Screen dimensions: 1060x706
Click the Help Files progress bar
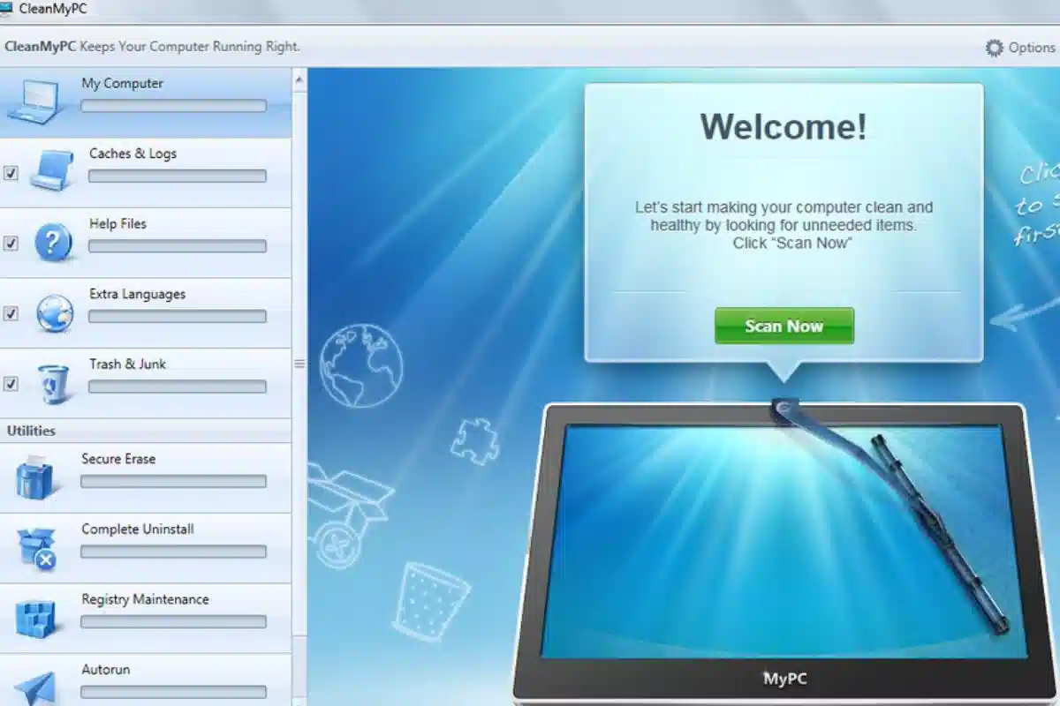[177, 246]
